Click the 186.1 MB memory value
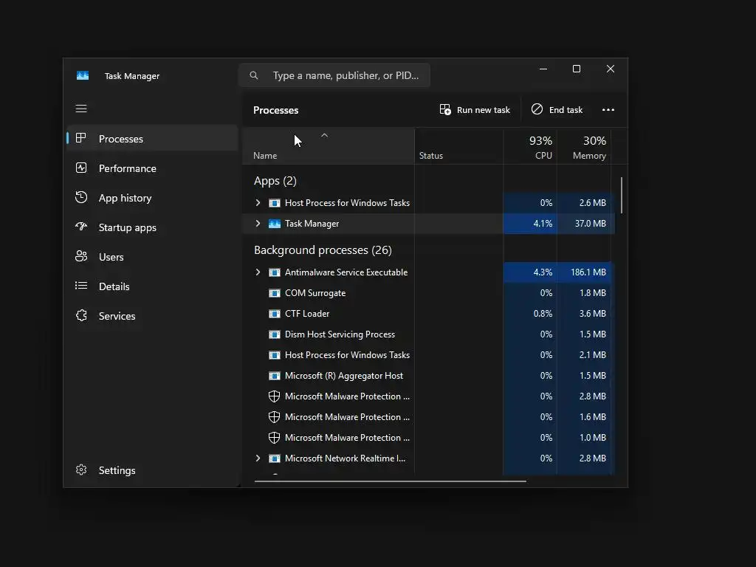 (x=588, y=272)
